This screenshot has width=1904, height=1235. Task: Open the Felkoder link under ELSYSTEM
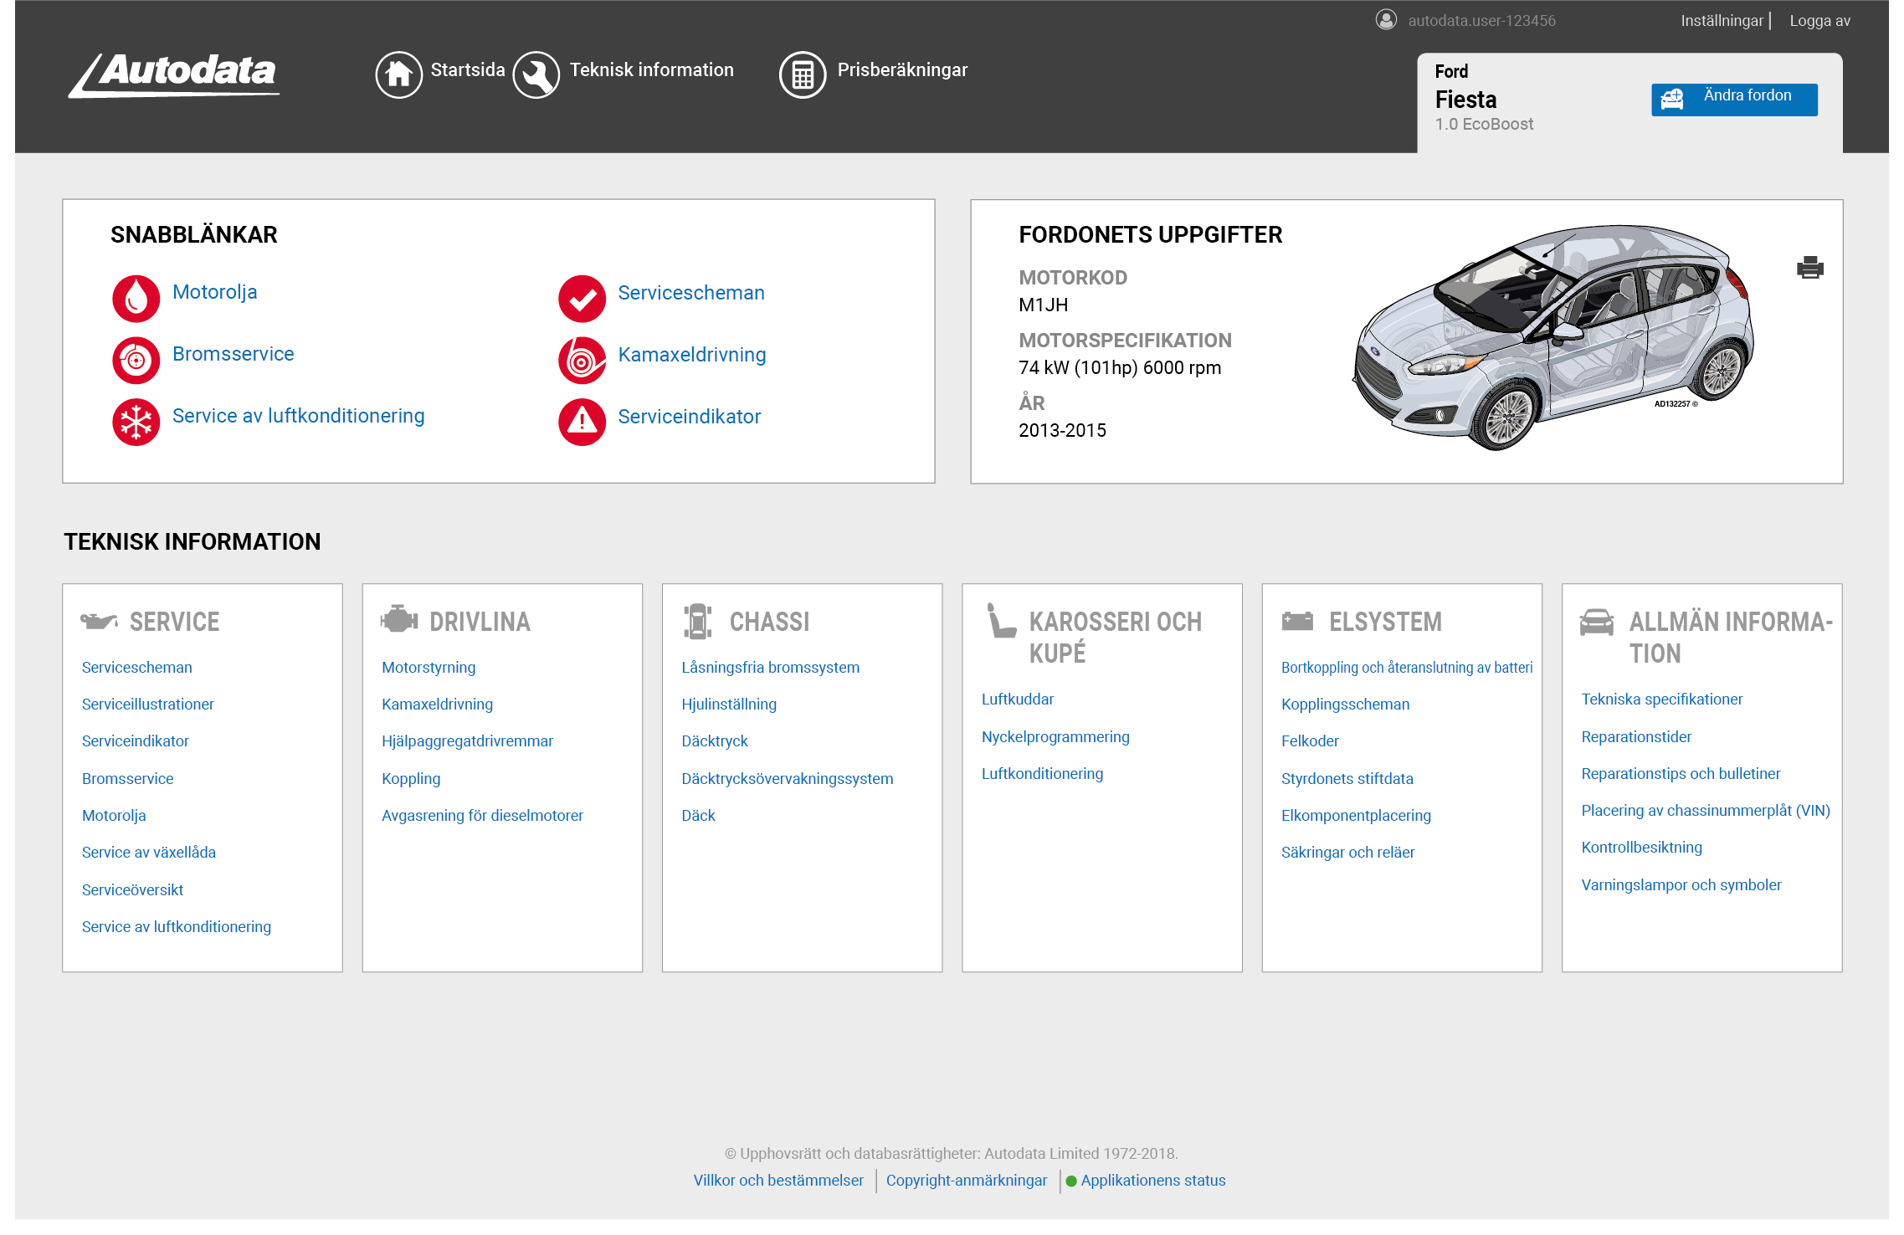[1309, 740]
